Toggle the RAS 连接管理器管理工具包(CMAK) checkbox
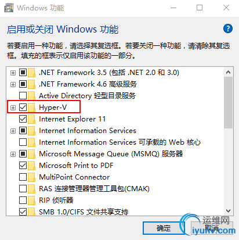 (23, 189)
